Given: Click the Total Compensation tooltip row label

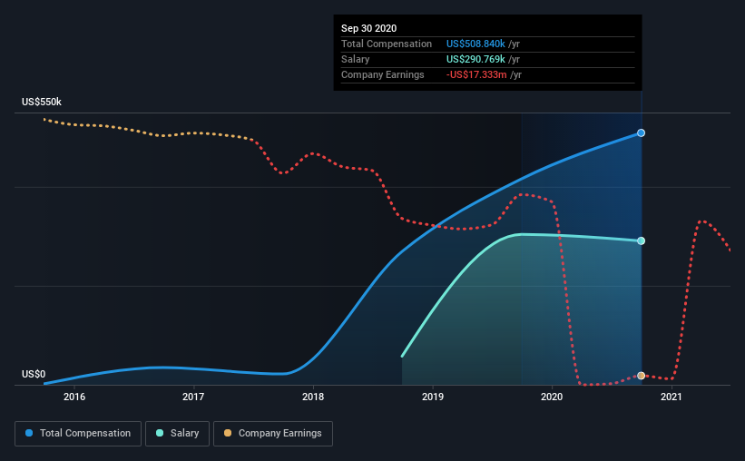Looking at the screenshot, I should click(387, 44).
